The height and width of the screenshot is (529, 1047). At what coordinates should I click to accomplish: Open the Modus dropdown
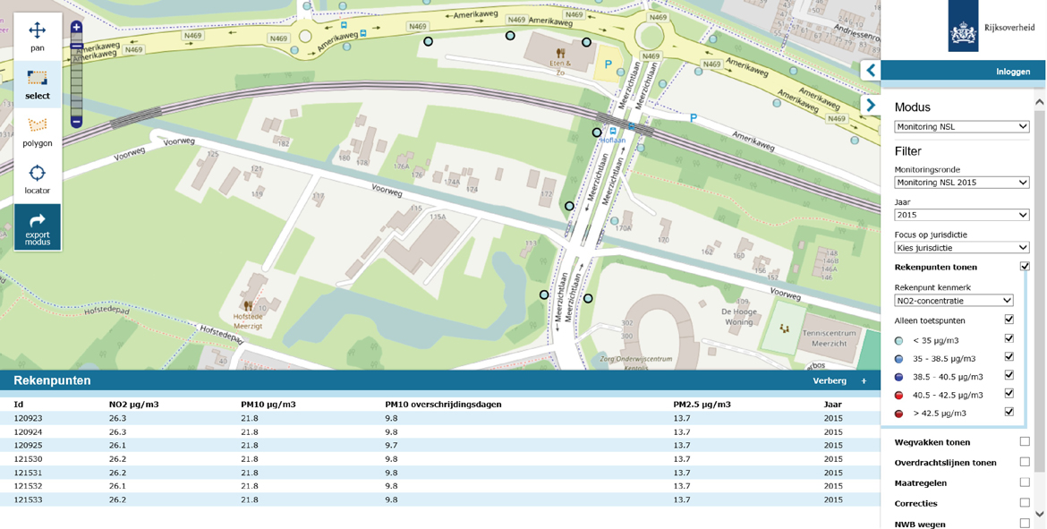(x=961, y=127)
